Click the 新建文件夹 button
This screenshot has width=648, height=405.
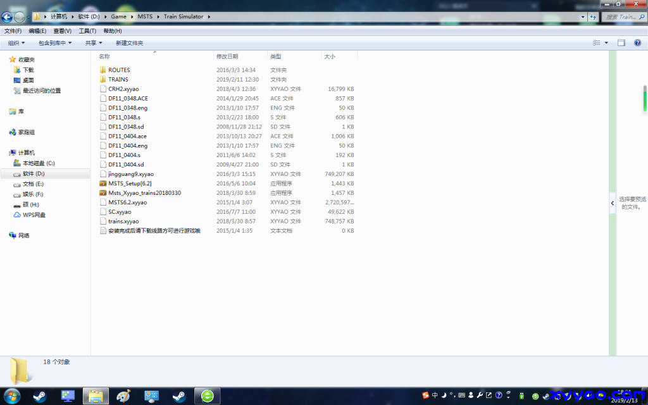(x=129, y=43)
